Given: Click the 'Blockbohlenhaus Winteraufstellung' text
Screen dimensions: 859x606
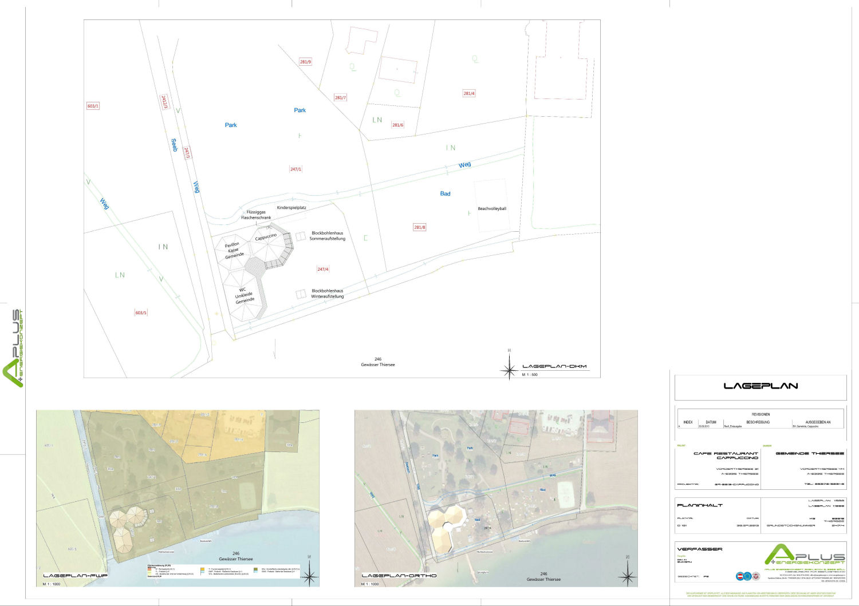Looking at the screenshot, I should click(x=328, y=294).
